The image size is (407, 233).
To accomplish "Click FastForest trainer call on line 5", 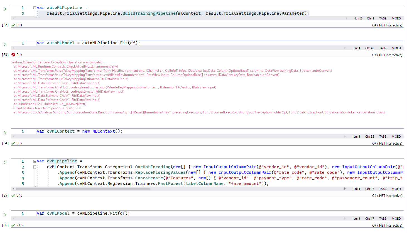I will (171, 184).
